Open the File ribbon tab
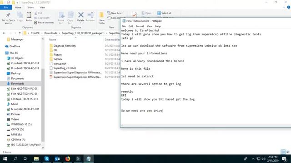Viewport: 291px width, 163px height. (x=6, y=7)
